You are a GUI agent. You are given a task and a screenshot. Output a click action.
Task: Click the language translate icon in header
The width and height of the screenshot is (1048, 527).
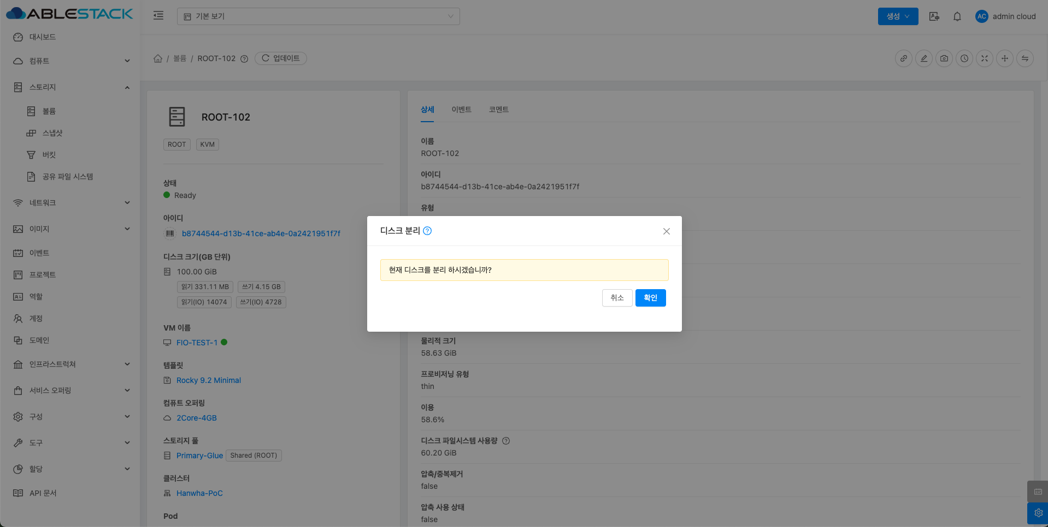[x=934, y=16]
